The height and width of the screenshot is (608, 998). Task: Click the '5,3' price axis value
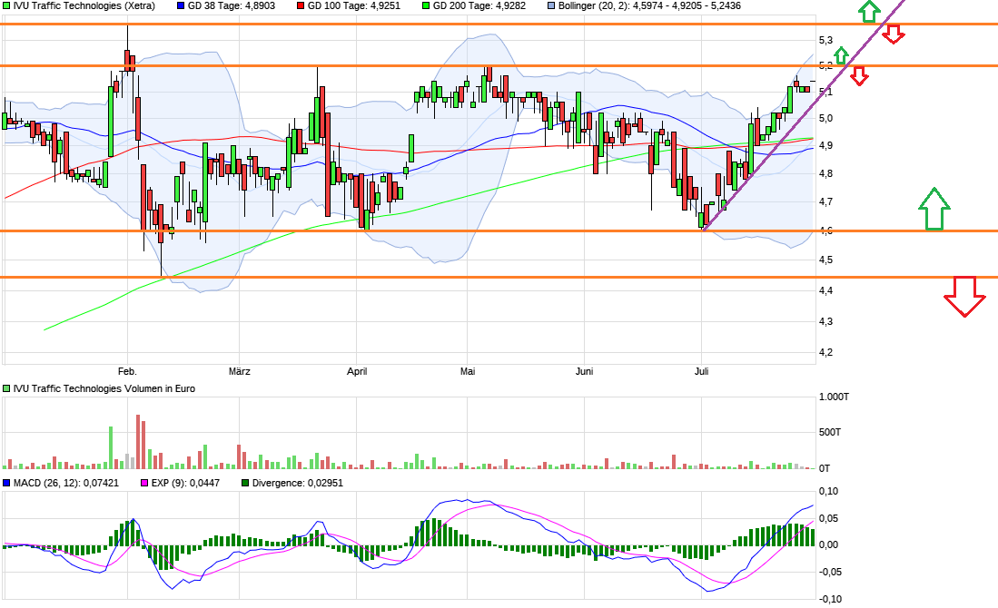(x=825, y=40)
